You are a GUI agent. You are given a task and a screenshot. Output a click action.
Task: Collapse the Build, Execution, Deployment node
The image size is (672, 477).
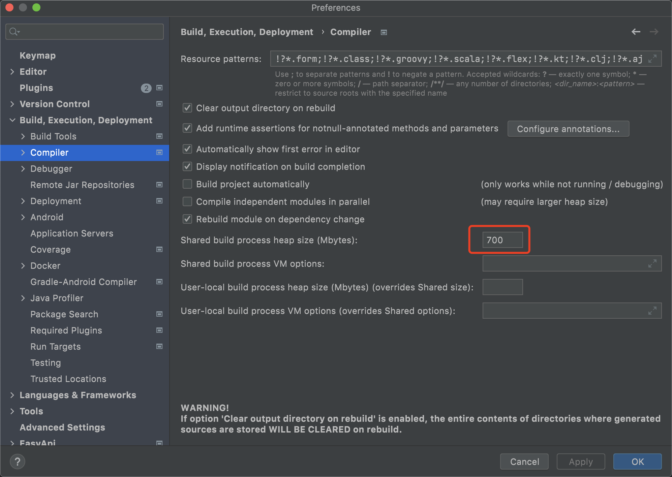click(x=12, y=120)
